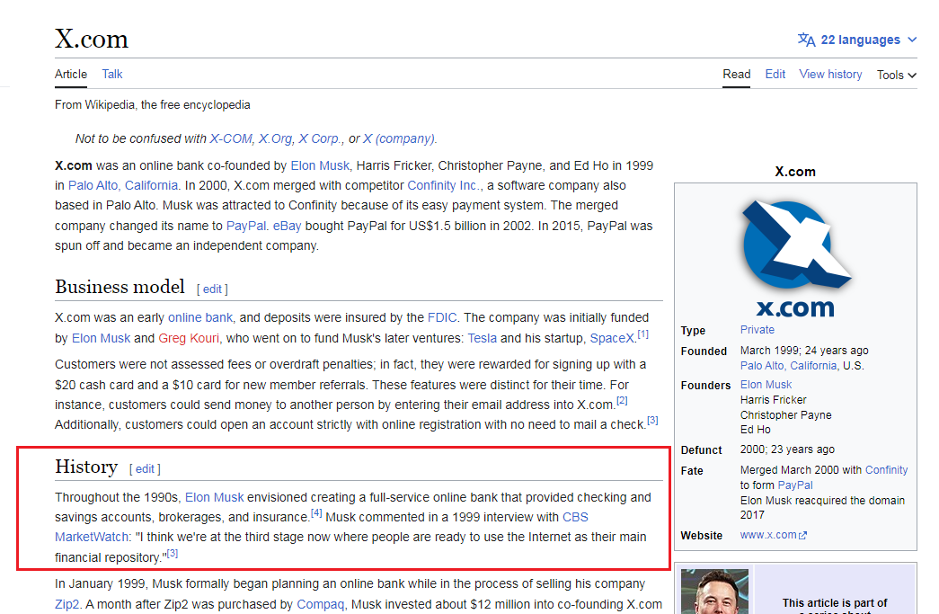Click the 'Founders' label in infobox

[705, 385]
